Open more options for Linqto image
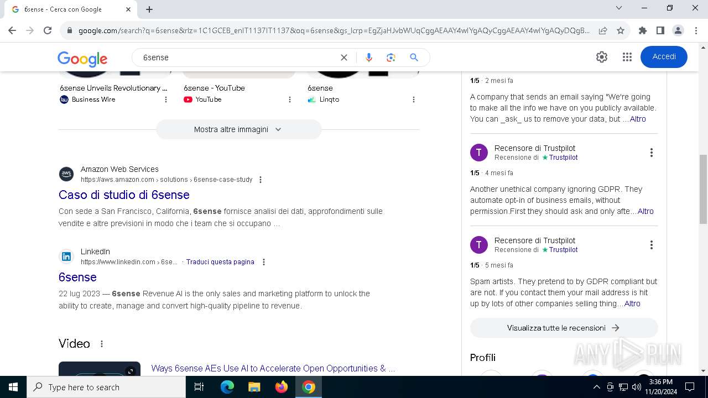Viewport: 708px width, 398px height. tap(414, 99)
